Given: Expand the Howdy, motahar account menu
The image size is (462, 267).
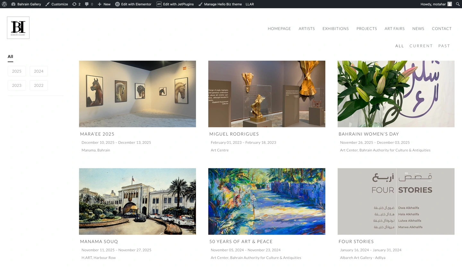Looking at the screenshot, I should point(436,4).
